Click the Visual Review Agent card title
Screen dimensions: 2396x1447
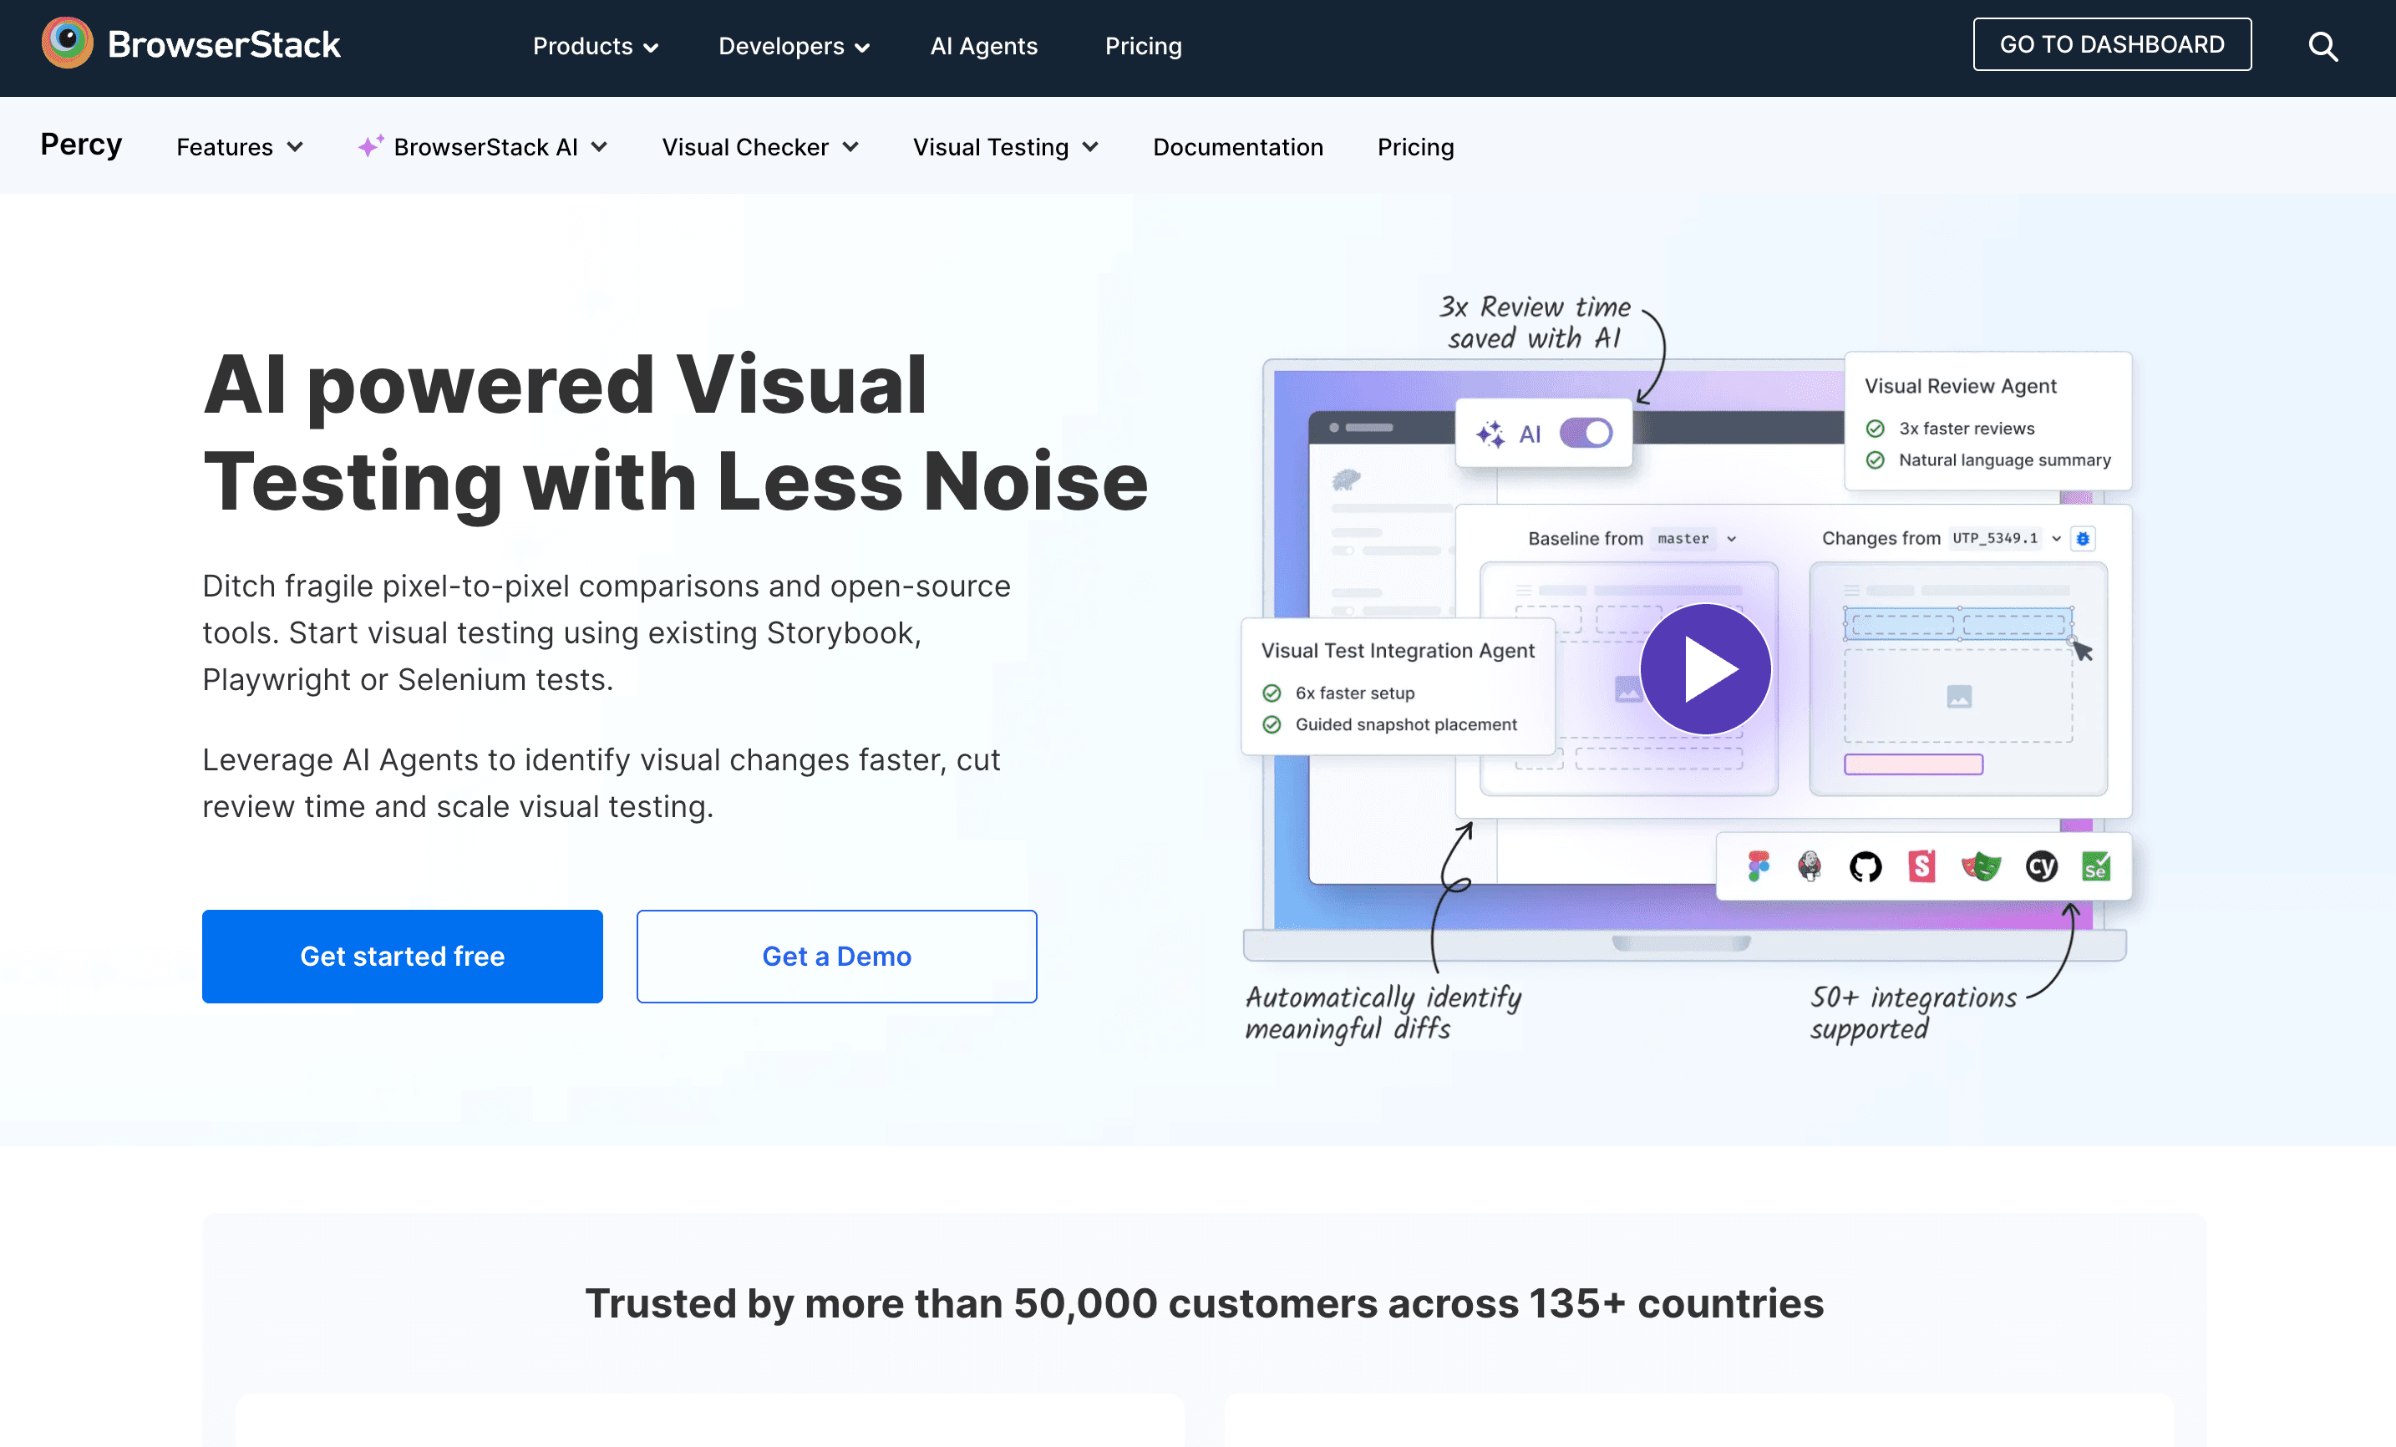pos(1961,386)
